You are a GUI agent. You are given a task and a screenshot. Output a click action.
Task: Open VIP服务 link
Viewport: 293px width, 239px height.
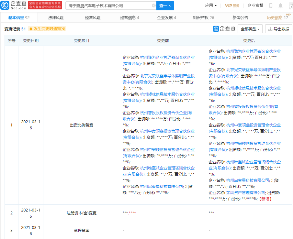click(x=232, y=5)
